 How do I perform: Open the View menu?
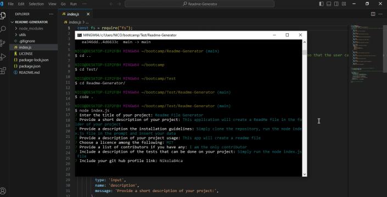[52, 4]
